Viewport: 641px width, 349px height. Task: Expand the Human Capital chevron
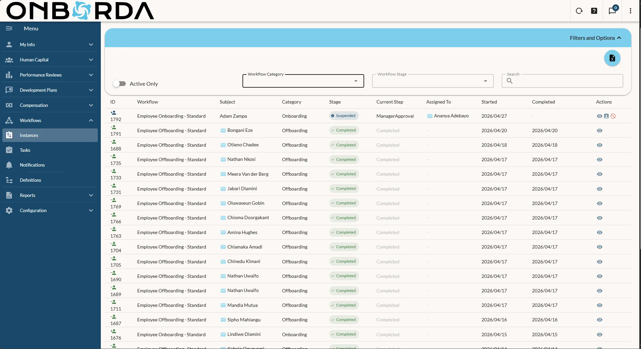(91, 60)
